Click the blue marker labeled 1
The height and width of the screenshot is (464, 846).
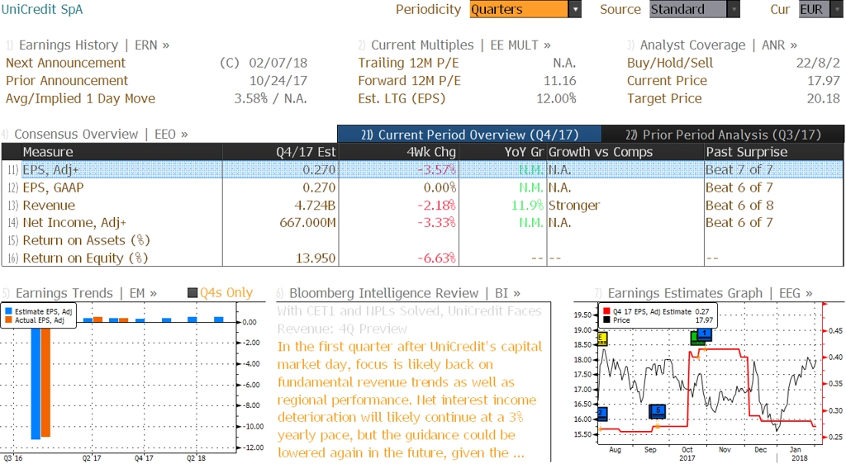click(705, 334)
